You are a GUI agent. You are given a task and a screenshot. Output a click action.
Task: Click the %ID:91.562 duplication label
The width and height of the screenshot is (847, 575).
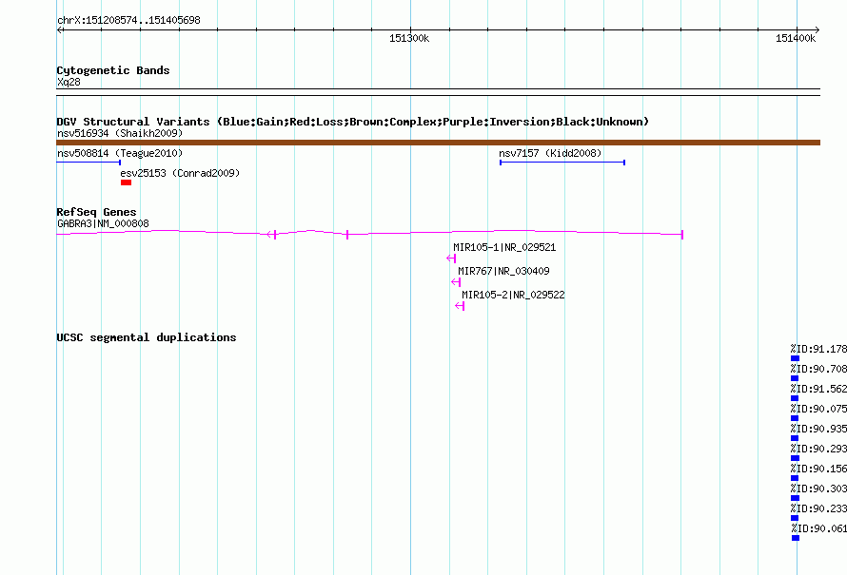coord(818,389)
